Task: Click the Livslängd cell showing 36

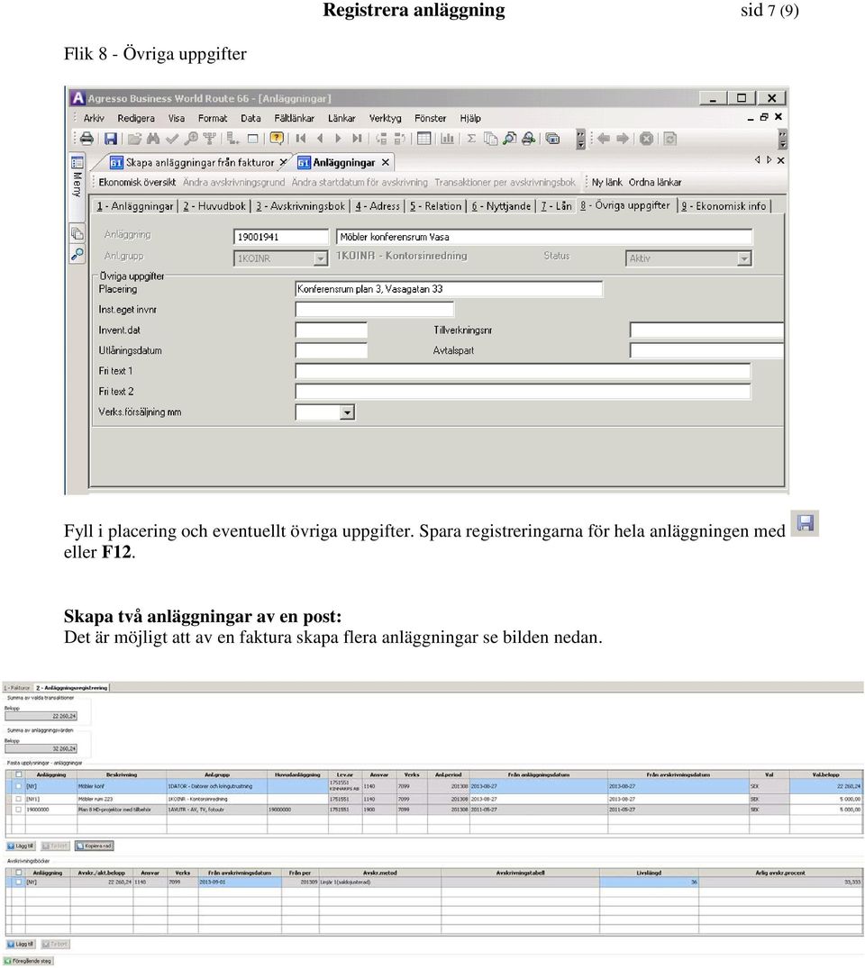Action: click(x=650, y=882)
